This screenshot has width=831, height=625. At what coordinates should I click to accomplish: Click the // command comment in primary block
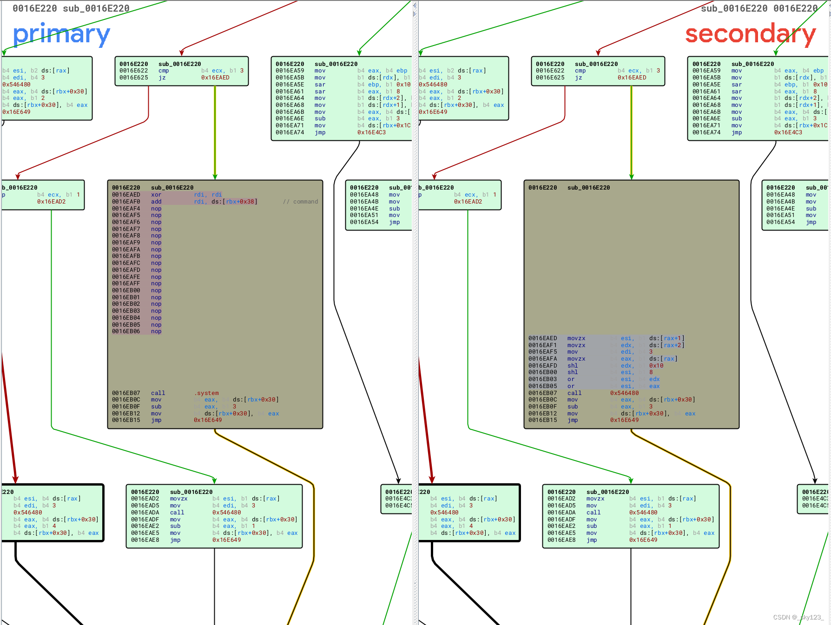pyautogui.click(x=300, y=201)
